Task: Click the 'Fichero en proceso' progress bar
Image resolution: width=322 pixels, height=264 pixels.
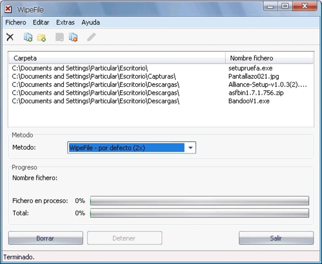Action: click(200, 201)
